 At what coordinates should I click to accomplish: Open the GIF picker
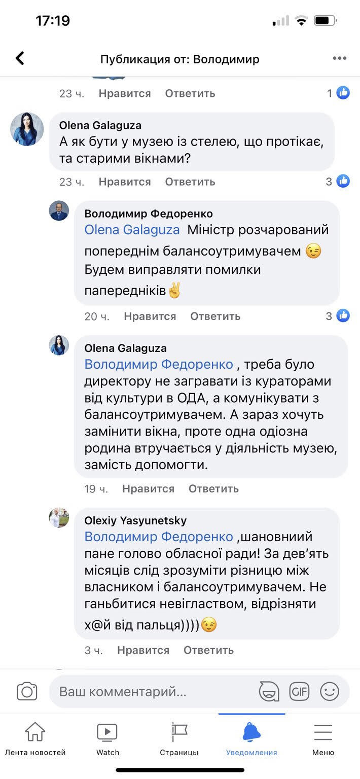pos(299,691)
